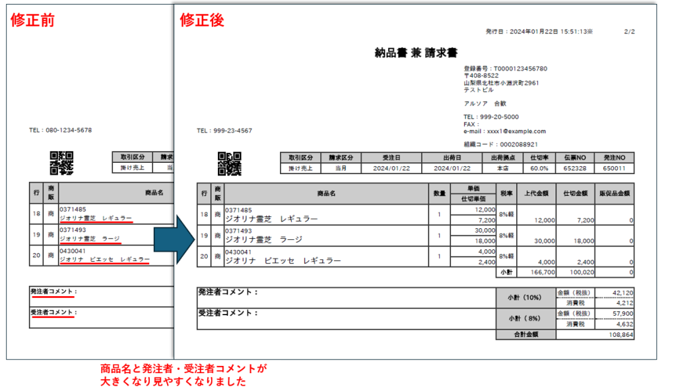This screenshot has height=391, width=676.
Task: Click the QR code in the 修正後 document
Action: coord(229,164)
